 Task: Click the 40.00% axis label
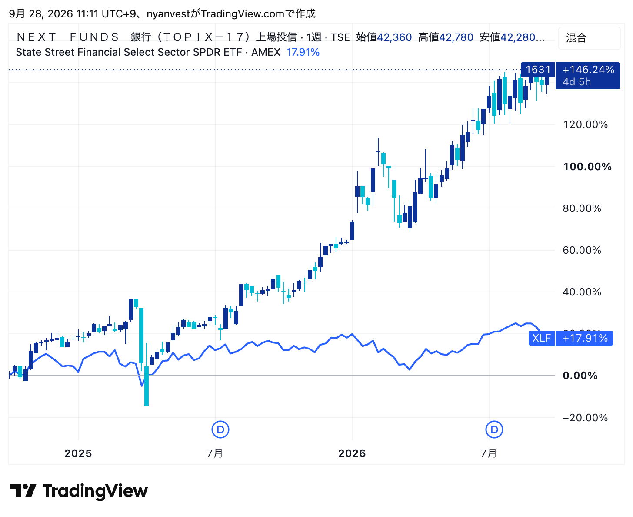click(582, 292)
